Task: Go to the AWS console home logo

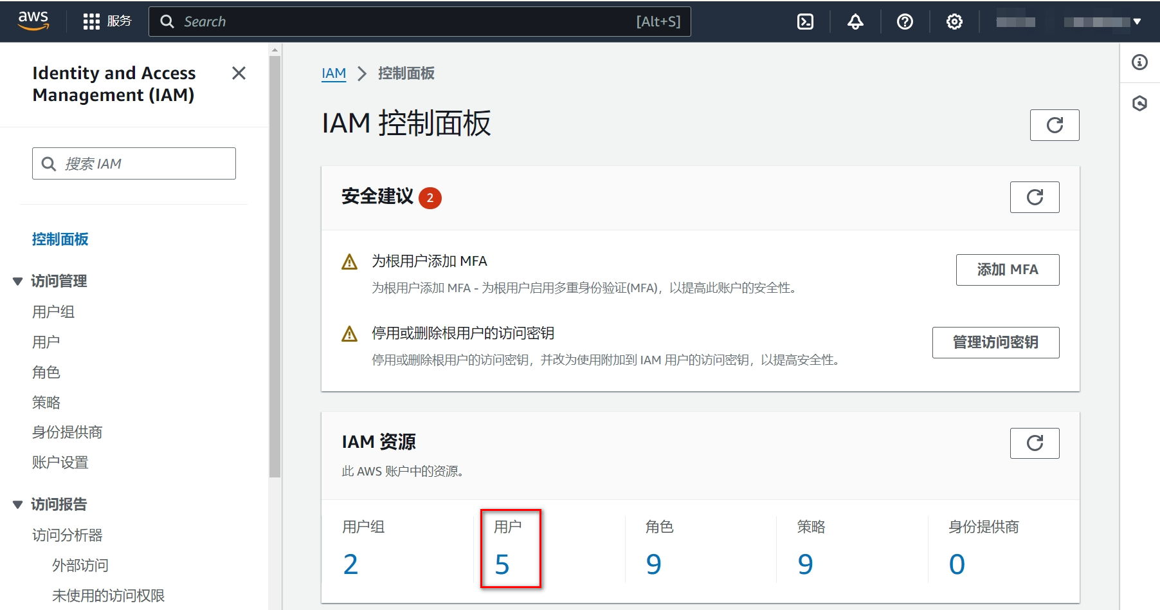Action: tap(33, 21)
